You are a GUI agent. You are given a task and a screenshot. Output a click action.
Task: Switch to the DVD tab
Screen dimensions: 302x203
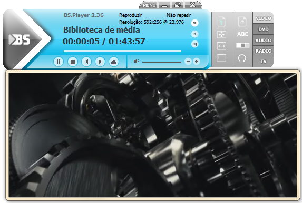click(264, 29)
